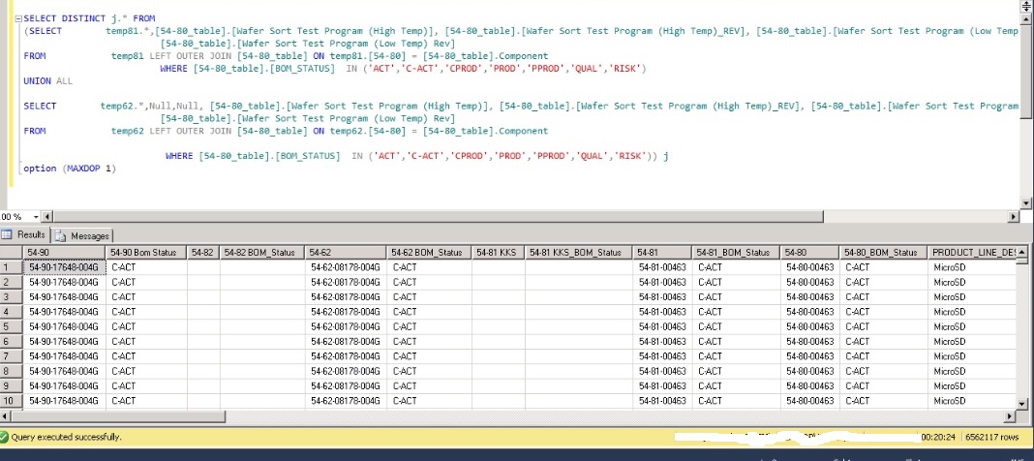Screen dimensions: 1034x461
Task: Switch to the Results tab
Action: click(x=25, y=234)
